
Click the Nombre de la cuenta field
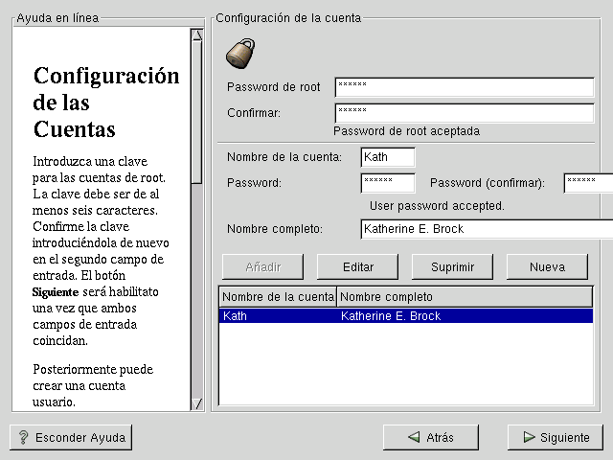tap(388, 157)
